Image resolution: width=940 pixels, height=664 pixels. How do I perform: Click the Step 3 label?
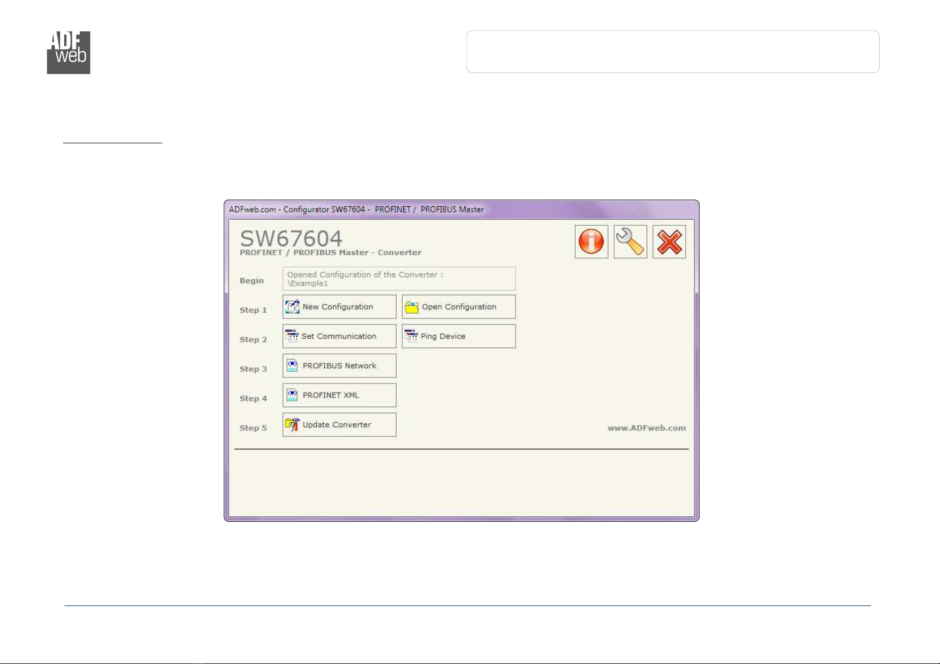[x=253, y=369]
